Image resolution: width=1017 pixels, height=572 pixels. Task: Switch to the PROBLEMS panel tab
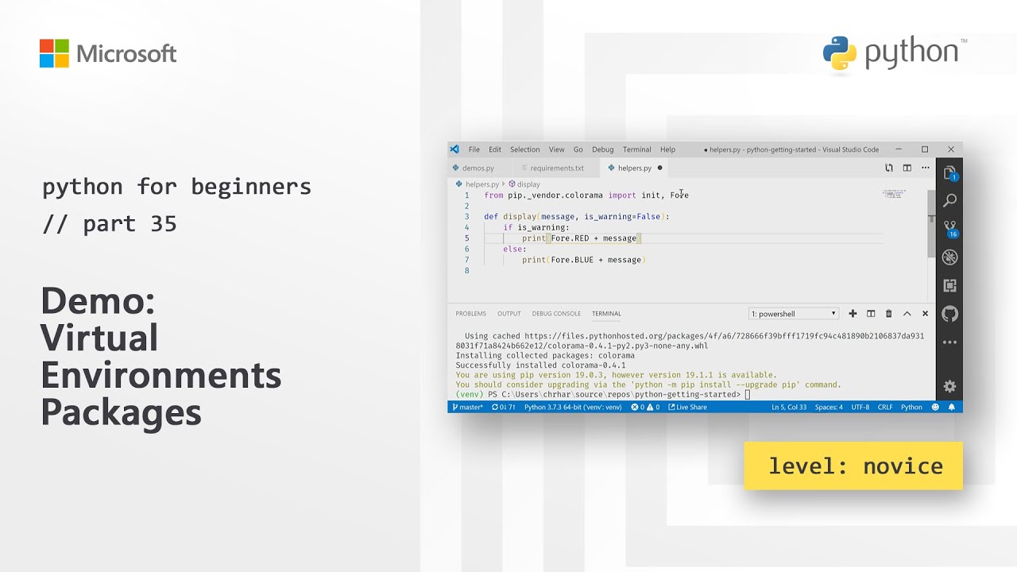pos(470,314)
